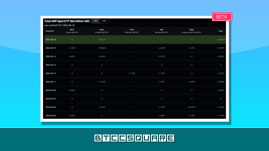Click the Last update(UTC) :2026-05-18 text
The image size is (269, 151).
click(x=60, y=26)
